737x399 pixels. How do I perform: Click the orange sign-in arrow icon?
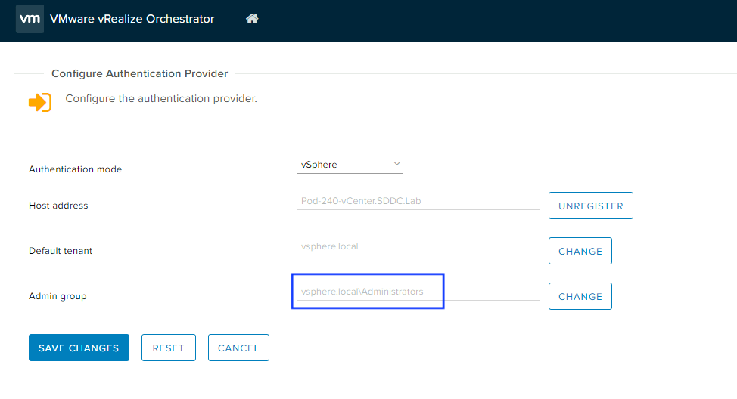[x=40, y=102]
